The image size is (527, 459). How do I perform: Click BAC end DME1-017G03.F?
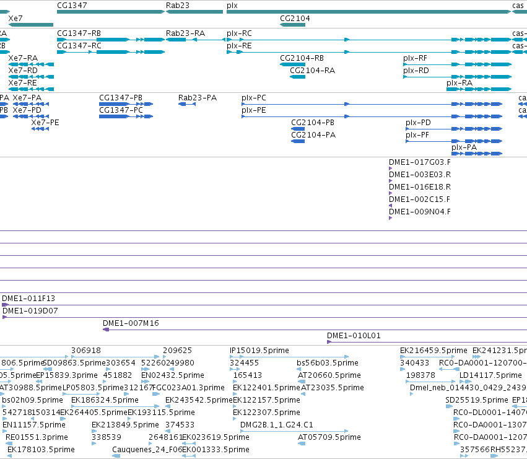(x=391, y=168)
